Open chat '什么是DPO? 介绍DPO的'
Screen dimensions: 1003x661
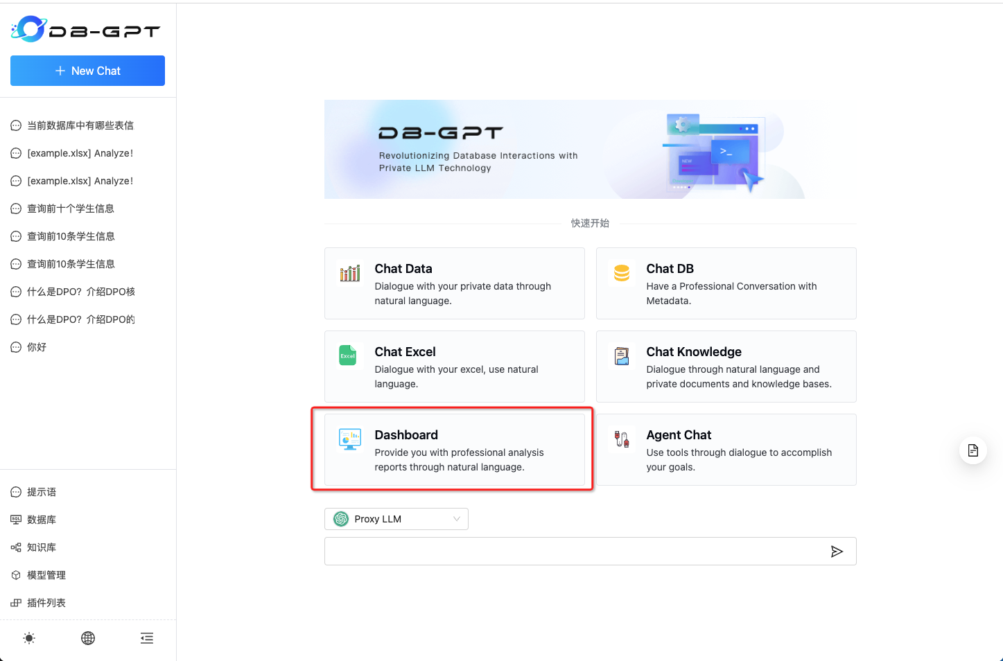[81, 319]
